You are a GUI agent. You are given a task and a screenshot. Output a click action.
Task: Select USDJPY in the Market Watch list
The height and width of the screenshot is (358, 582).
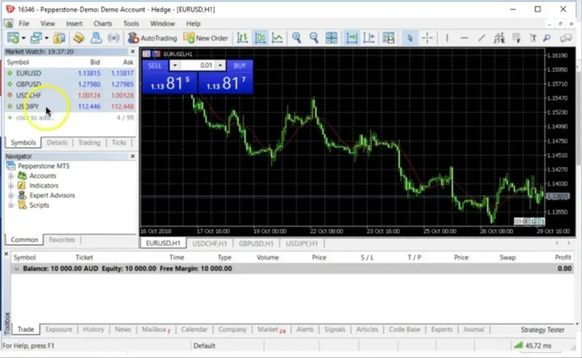pos(27,106)
